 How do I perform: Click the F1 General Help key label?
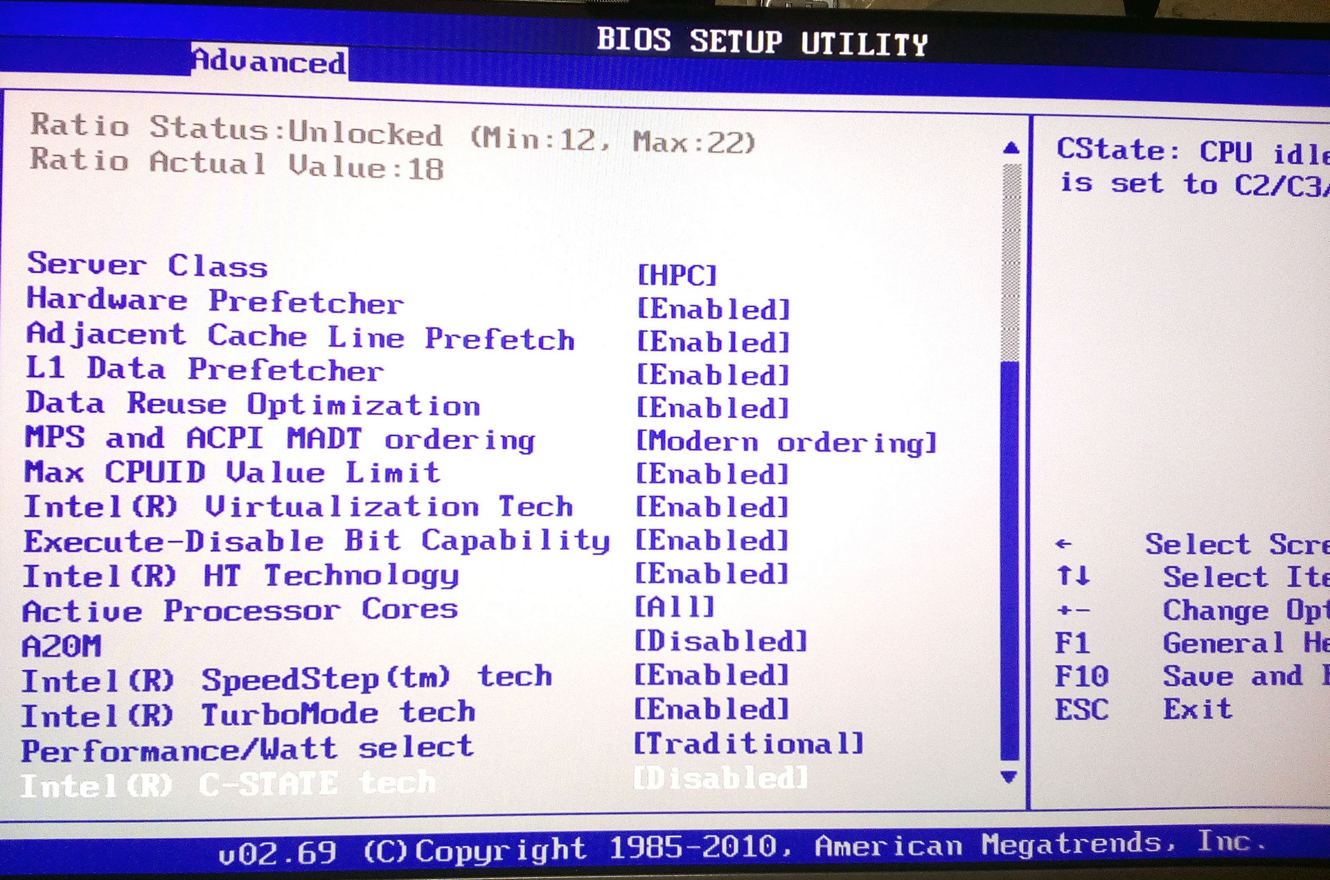click(1072, 644)
